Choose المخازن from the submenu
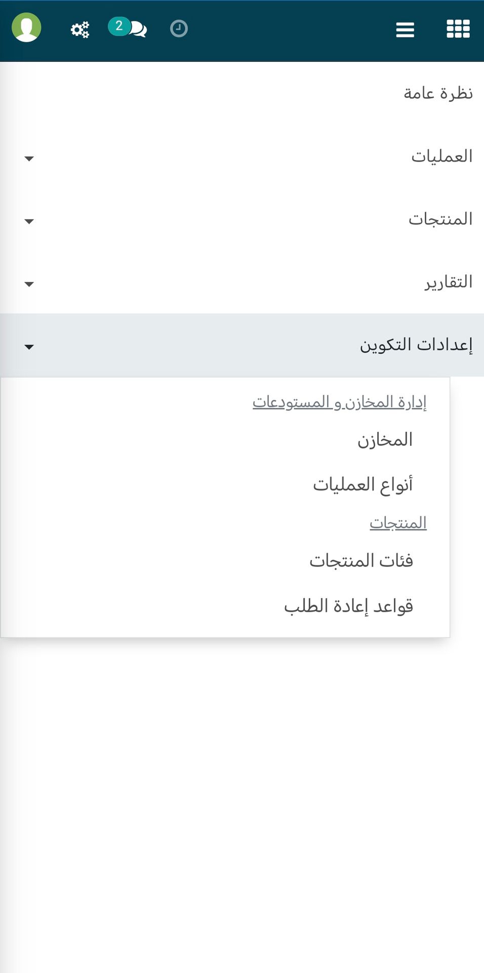The image size is (484, 973). tap(385, 439)
